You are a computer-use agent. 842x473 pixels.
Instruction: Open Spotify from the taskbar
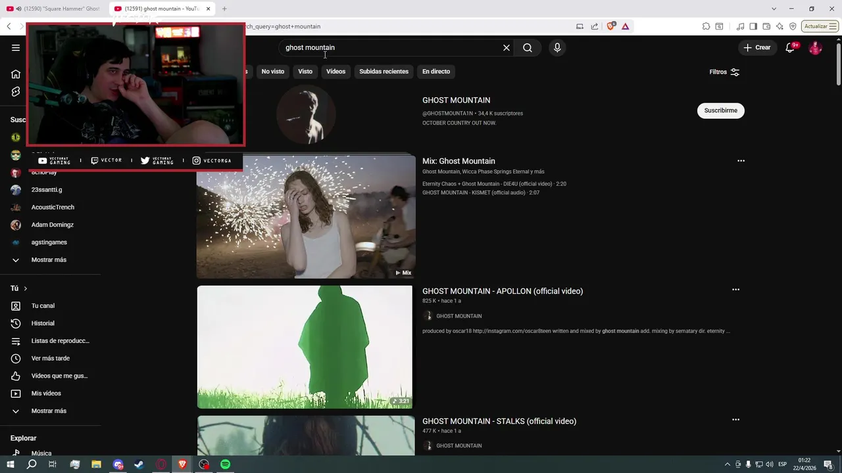click(x=226, y=464)
